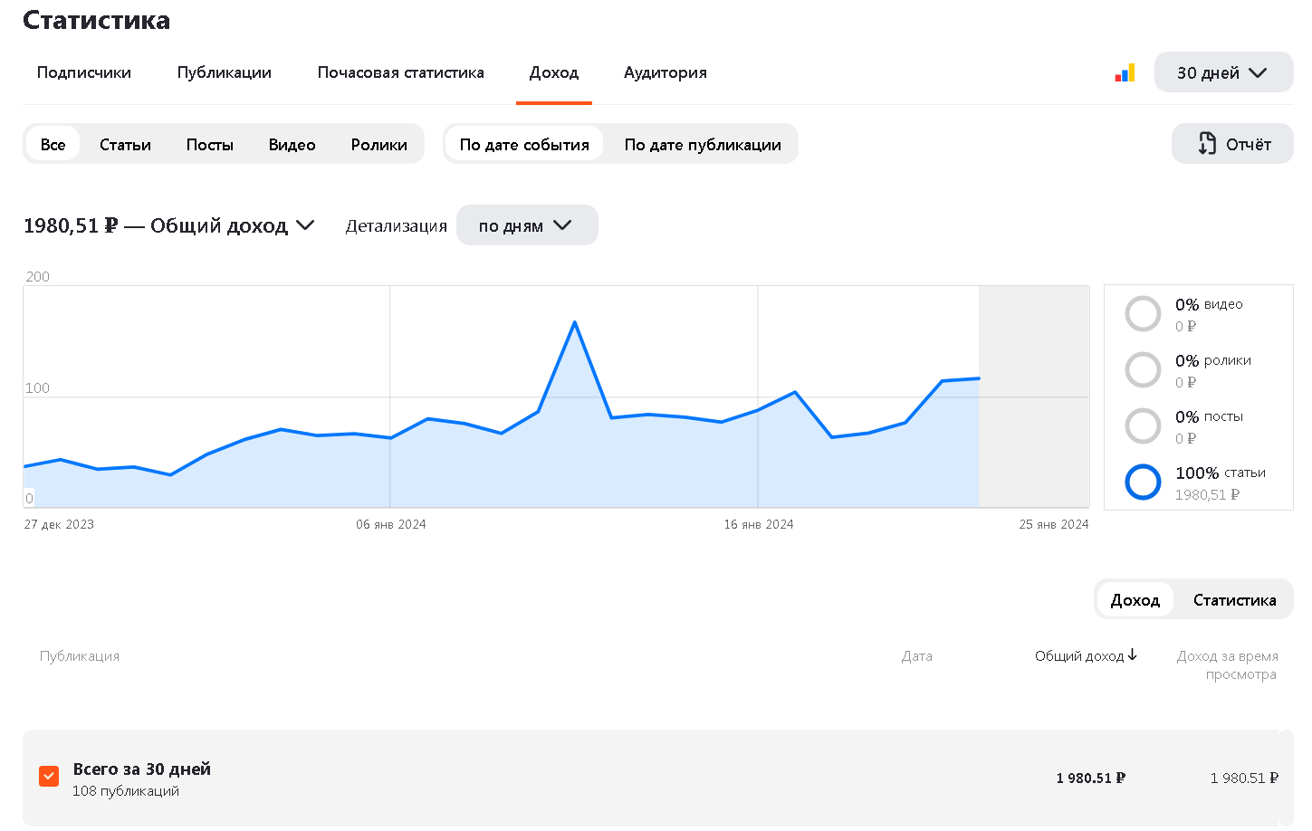
Task: Filter by Видео content type
Action: pos(292,145)
